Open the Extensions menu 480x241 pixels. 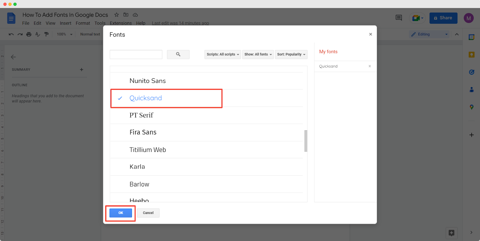tap(121, 23)
